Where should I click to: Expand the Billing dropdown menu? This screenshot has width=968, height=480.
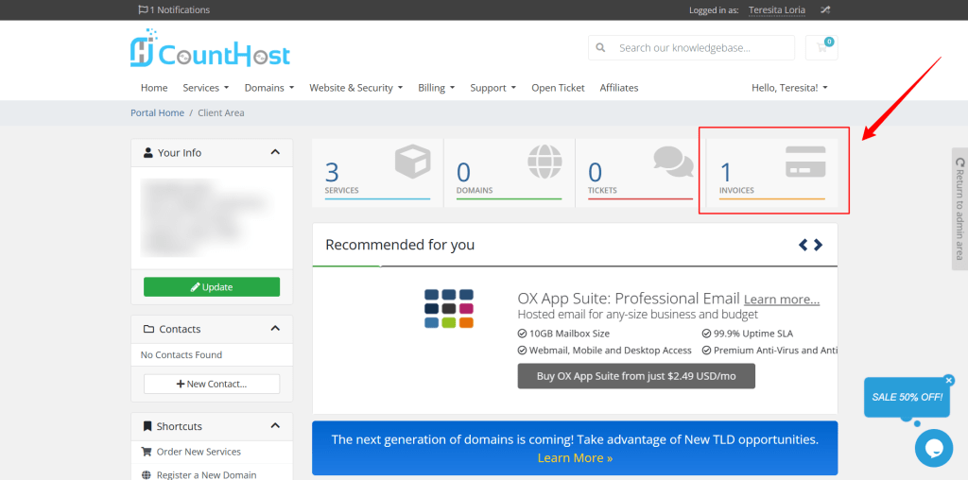(436, 88)
